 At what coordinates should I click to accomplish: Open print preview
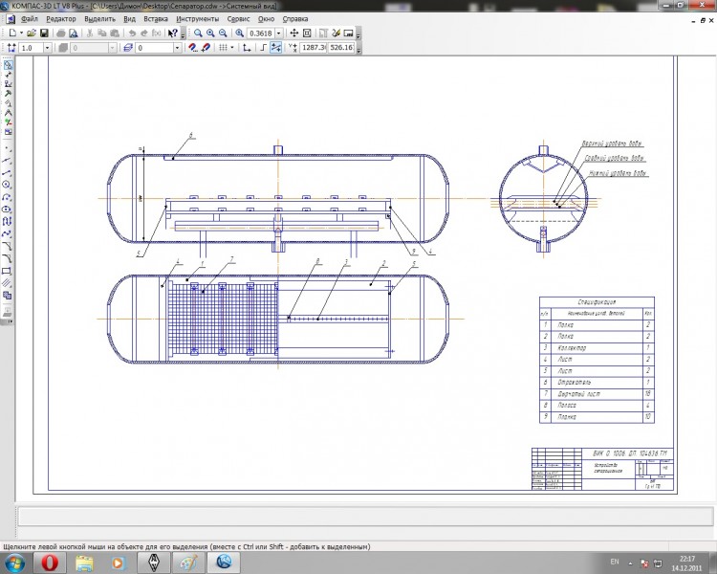coord(74,33)
